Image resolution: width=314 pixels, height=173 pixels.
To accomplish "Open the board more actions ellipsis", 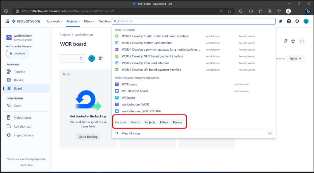I will click(x=302, y=41).
